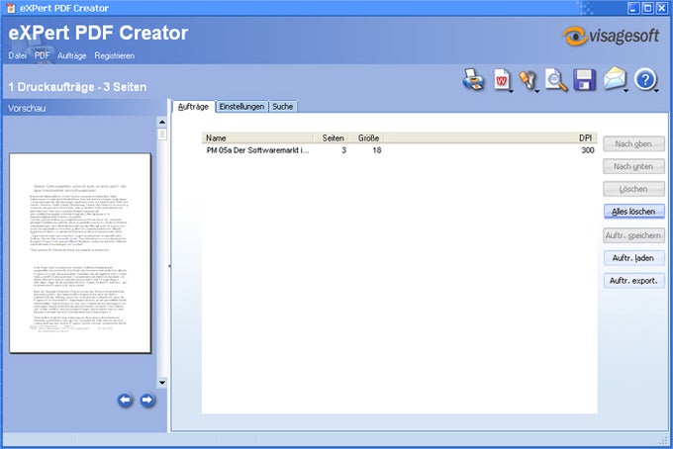Click the Nach unten button
This screenshot has width=673, height=449.
(633, 166)
